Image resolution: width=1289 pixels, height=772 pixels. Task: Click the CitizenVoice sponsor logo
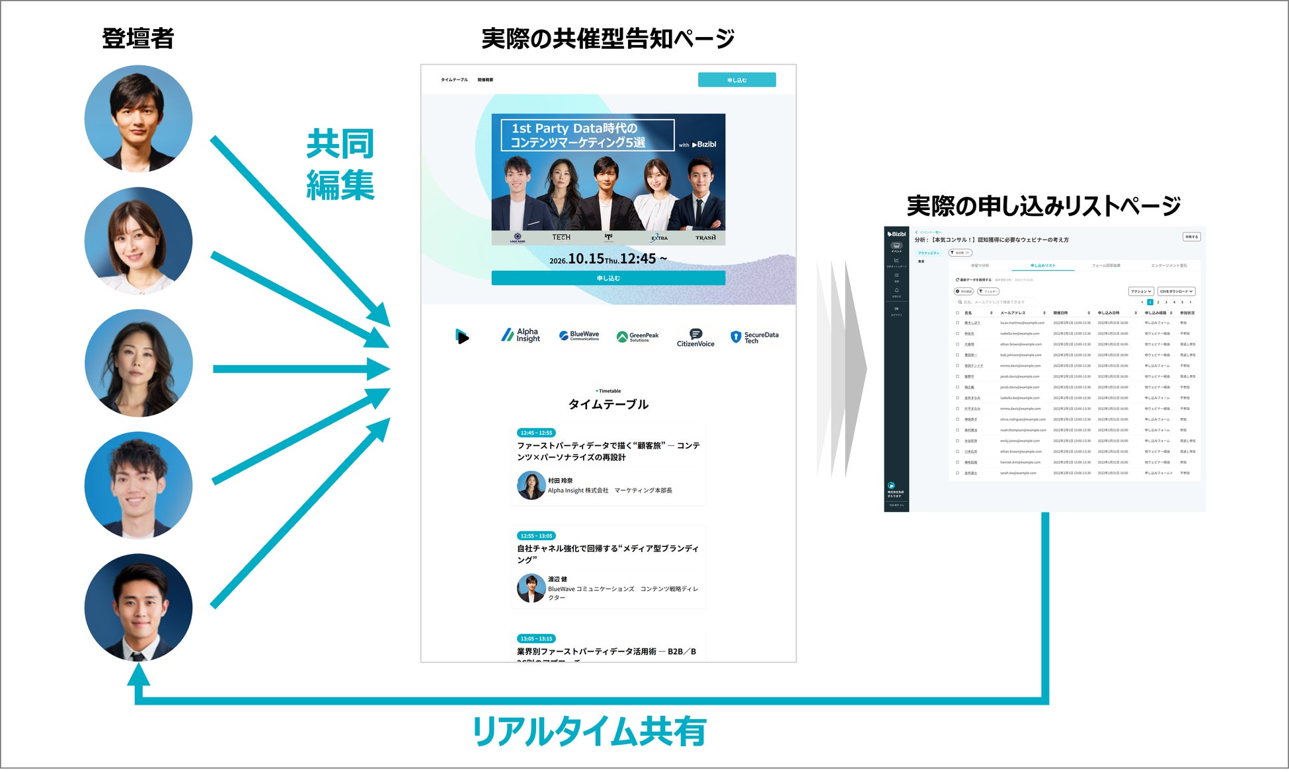pyautogui.click(x=695, y=337)
